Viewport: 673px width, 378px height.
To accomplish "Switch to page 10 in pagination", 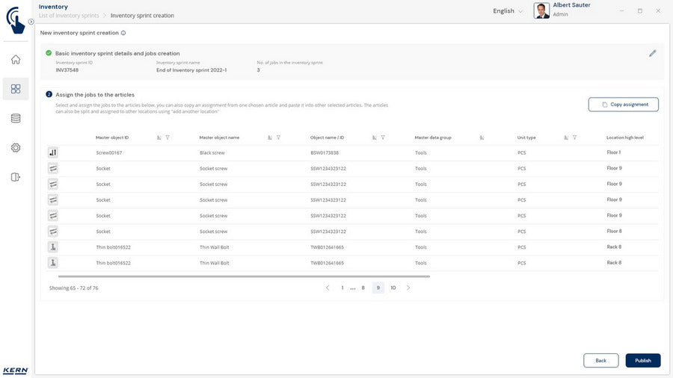I will (x=393, y=288).
